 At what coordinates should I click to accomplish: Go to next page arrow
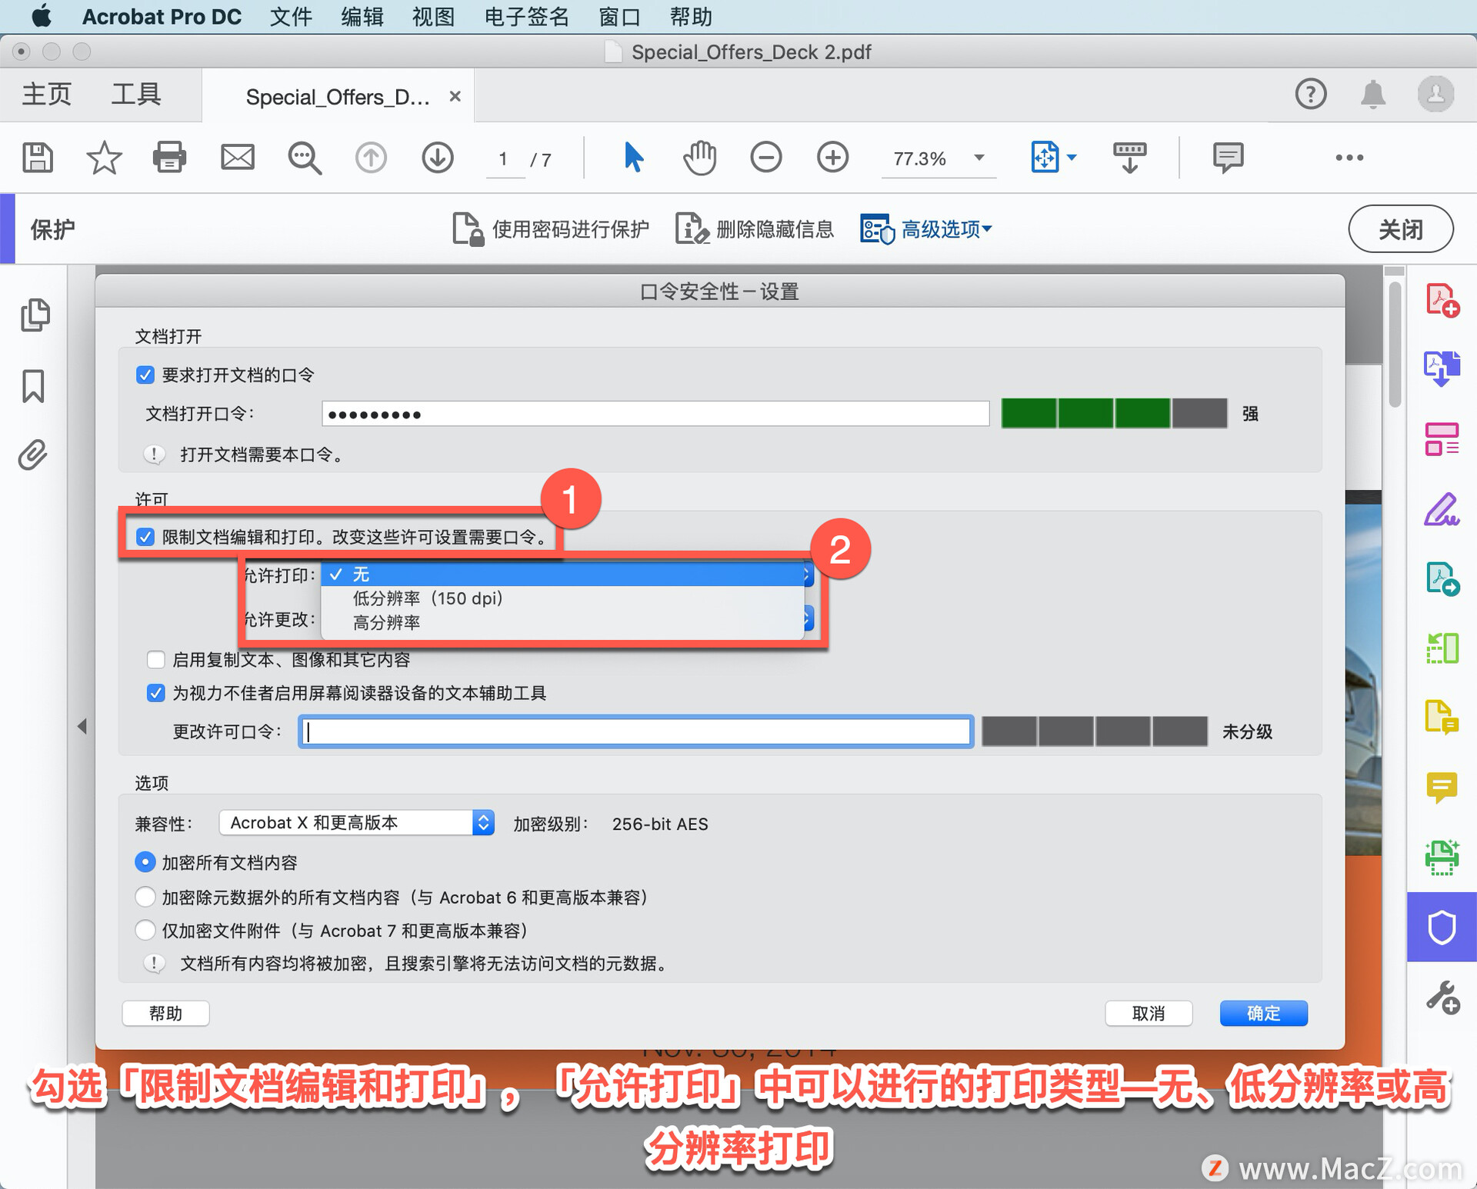[437, 158]
